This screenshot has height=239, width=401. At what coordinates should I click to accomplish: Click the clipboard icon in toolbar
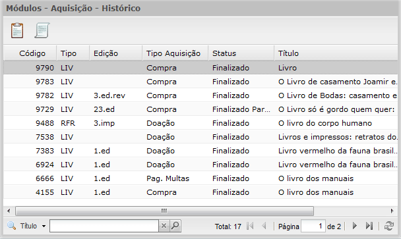17,31
